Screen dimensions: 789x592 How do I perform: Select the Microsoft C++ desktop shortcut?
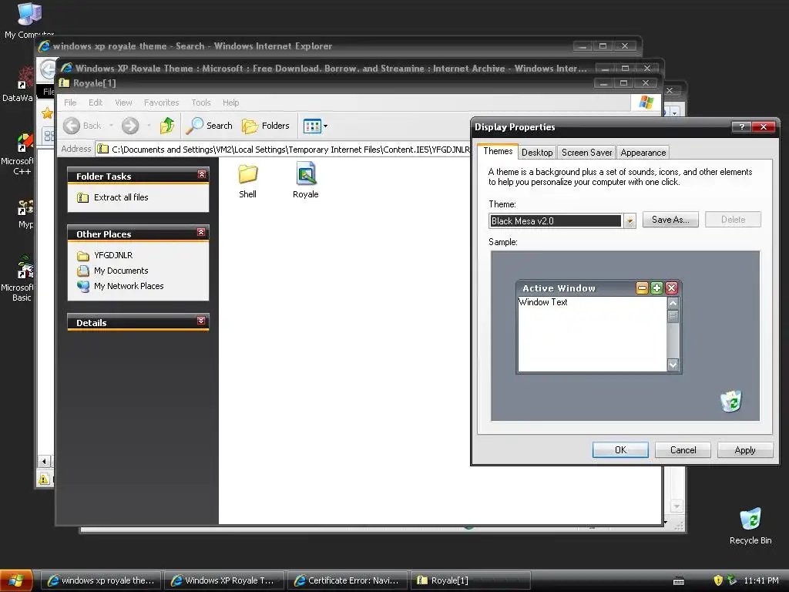18,154
